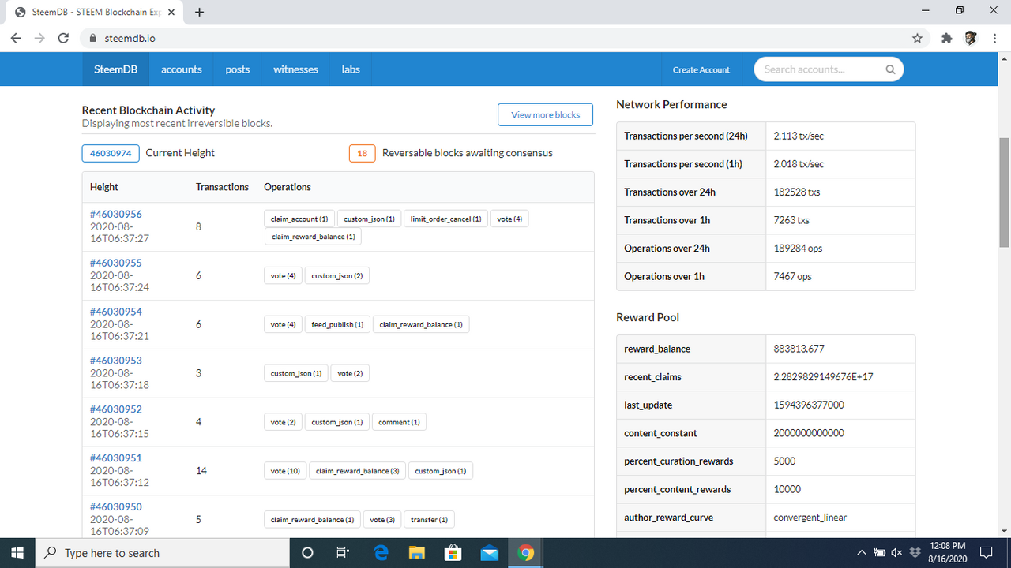Viewport: 1011px width, 568px height.
Task: Click the 46030974 current height badge
Action: [111, 153]
